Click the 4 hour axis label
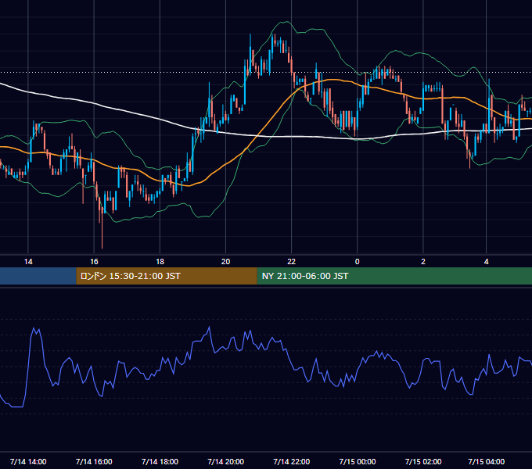Image resolution: width=532 pixels, height=469 pixels. point(486,262)
